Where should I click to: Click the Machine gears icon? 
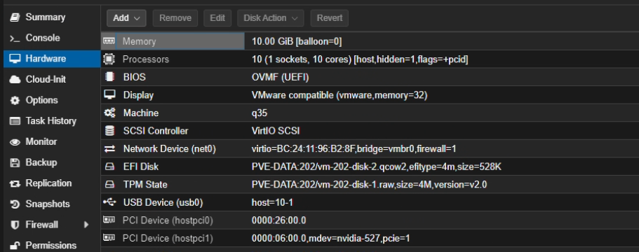(x=109, y=113)
